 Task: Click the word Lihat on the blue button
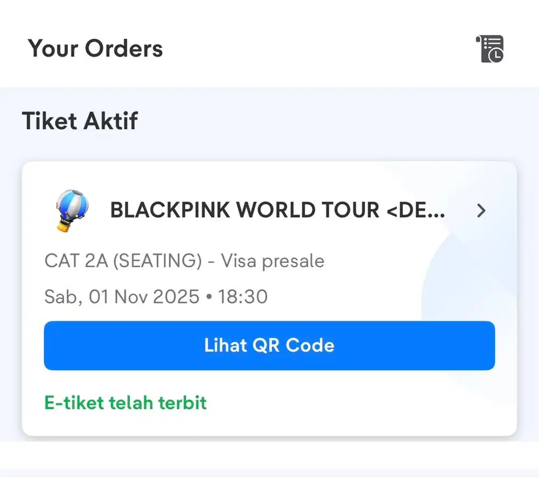(x=225, y=345)
